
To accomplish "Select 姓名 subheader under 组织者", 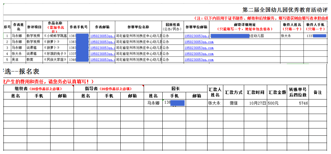I will pos(15,96).
